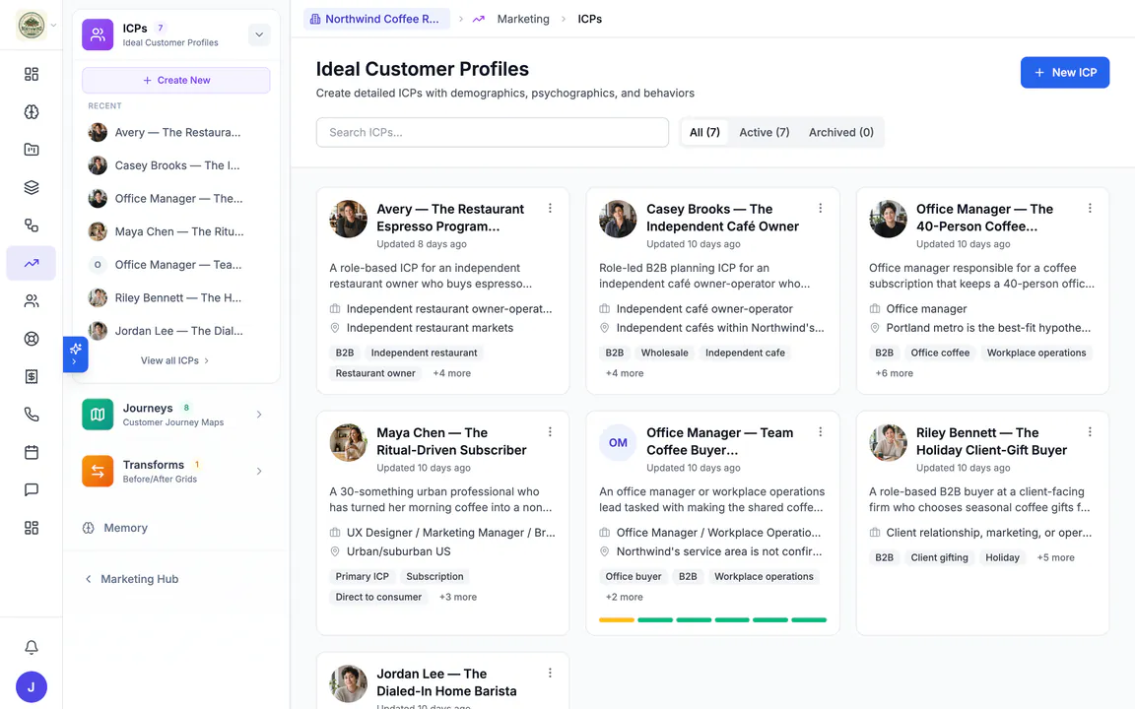Click +6 more tags on 40-Person card
Screen dimensions: 1135x709
point(894,373)
